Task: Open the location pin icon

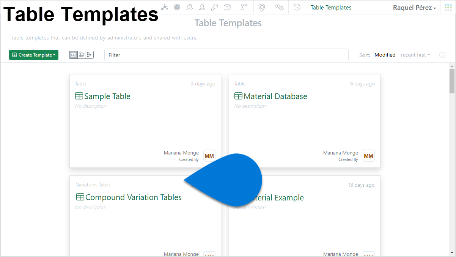Action: click(x=262, y=7)
